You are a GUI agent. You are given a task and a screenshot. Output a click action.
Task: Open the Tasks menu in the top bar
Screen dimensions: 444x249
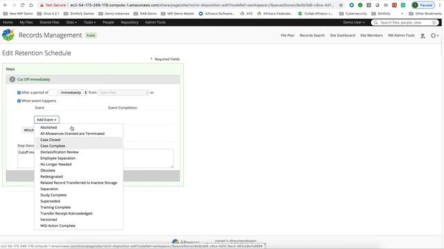tap(89, 22)
